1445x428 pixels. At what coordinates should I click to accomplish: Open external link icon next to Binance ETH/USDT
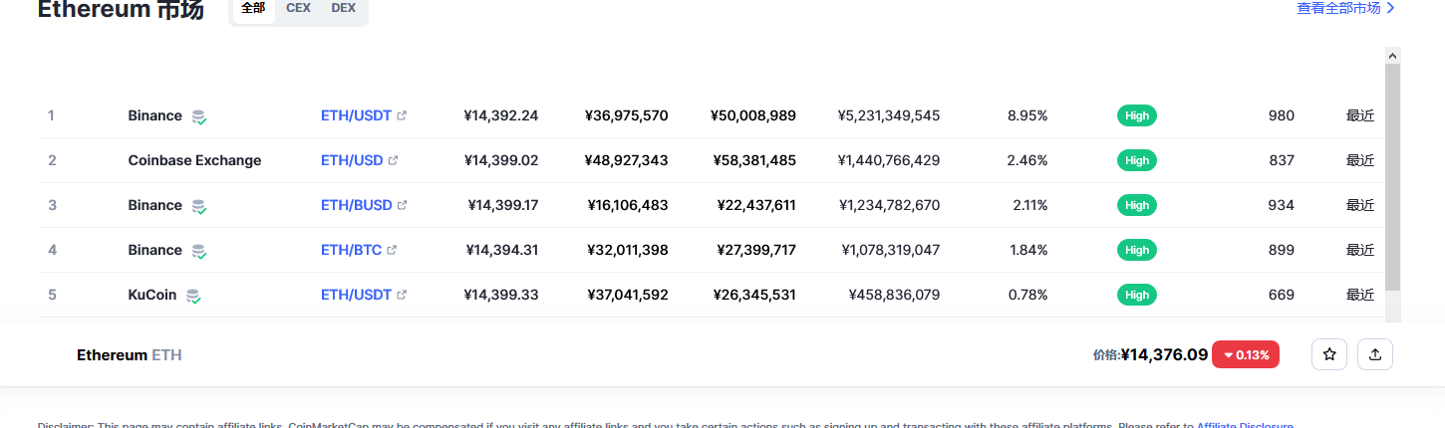(402, 115)
